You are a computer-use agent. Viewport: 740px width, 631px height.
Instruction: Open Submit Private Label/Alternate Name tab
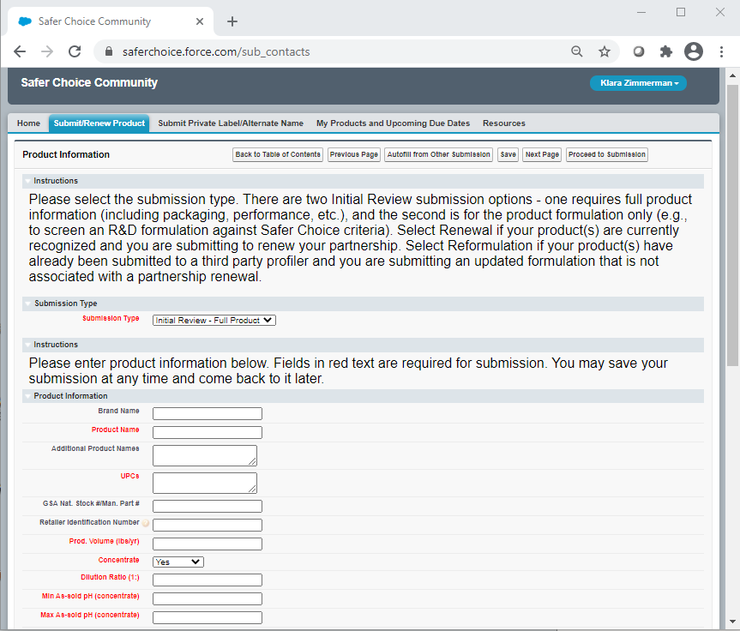point(231,123)
